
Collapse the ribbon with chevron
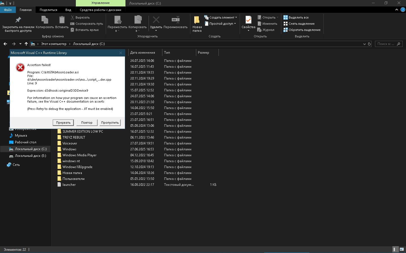pos(397,10)
